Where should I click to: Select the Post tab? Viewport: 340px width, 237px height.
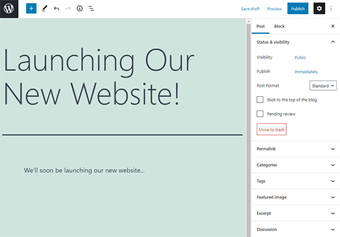point(260,26)
